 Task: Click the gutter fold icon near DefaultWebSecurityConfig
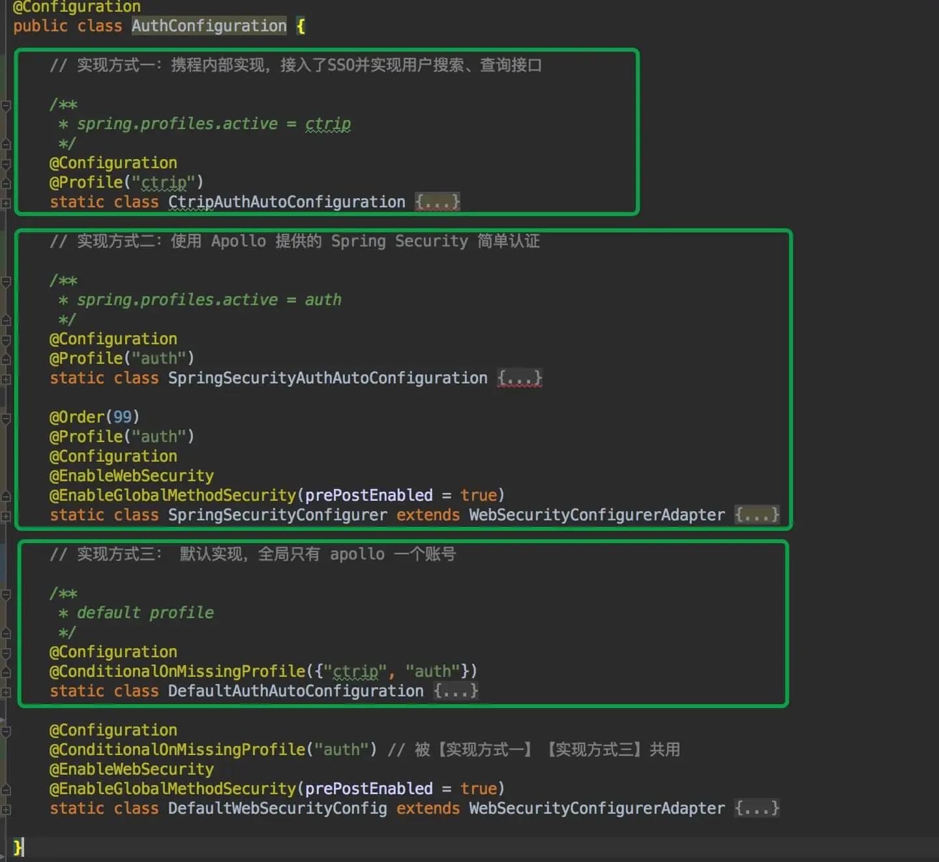point(7,809)
